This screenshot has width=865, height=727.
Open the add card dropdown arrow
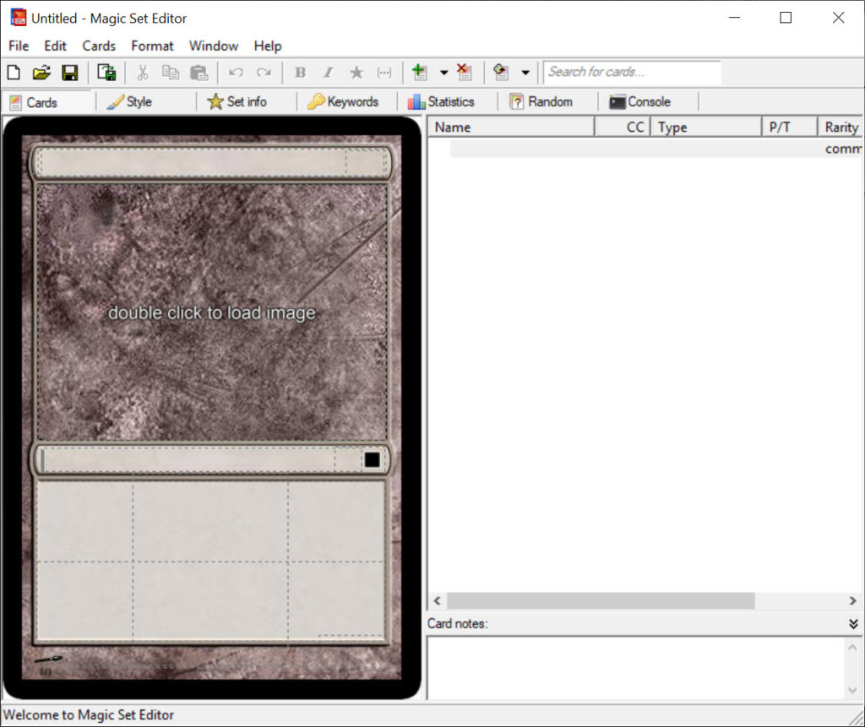(444, 73)
